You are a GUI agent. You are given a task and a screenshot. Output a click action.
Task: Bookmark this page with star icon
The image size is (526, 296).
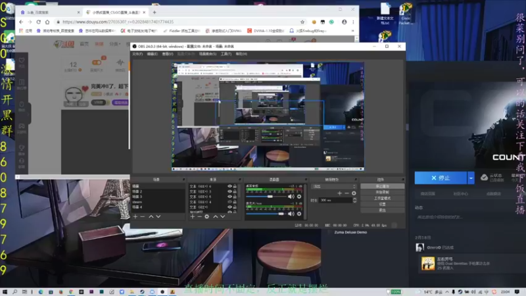click(x=302, y=22)
